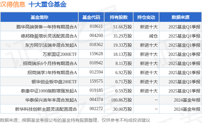Screen dimensions: 202x123
Task: Open fund 鹏华高端装备一年持有期混合A
Action: (46, 27)
